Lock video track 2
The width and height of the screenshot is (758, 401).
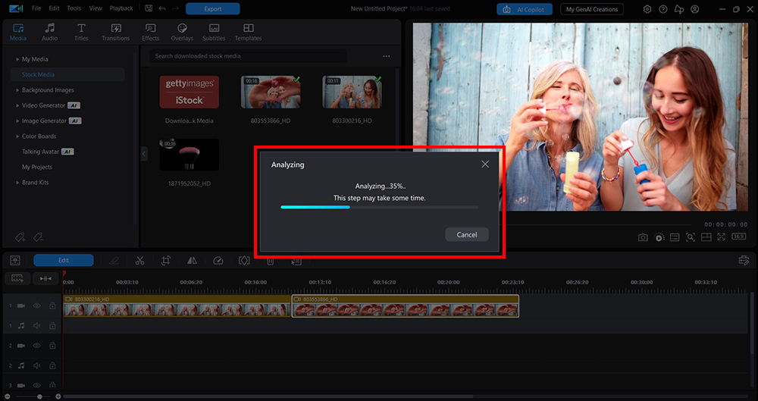(52, 346)
